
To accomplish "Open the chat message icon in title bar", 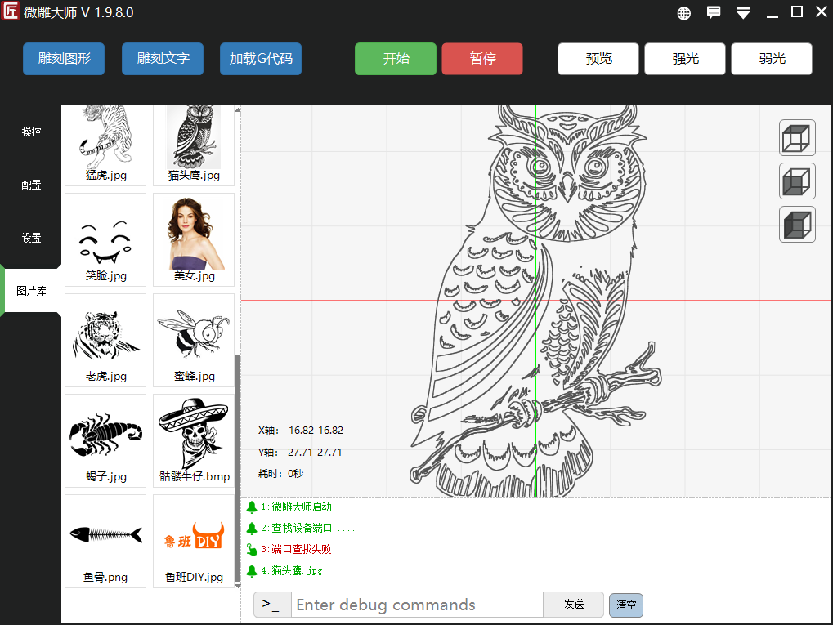I will coord(714,12).
